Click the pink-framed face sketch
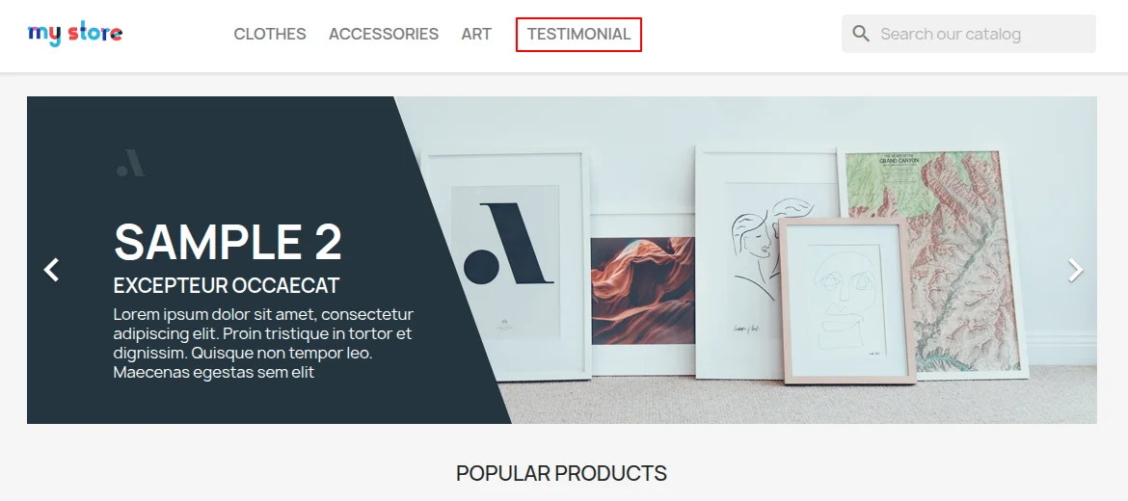 click(x=848, y=301)
